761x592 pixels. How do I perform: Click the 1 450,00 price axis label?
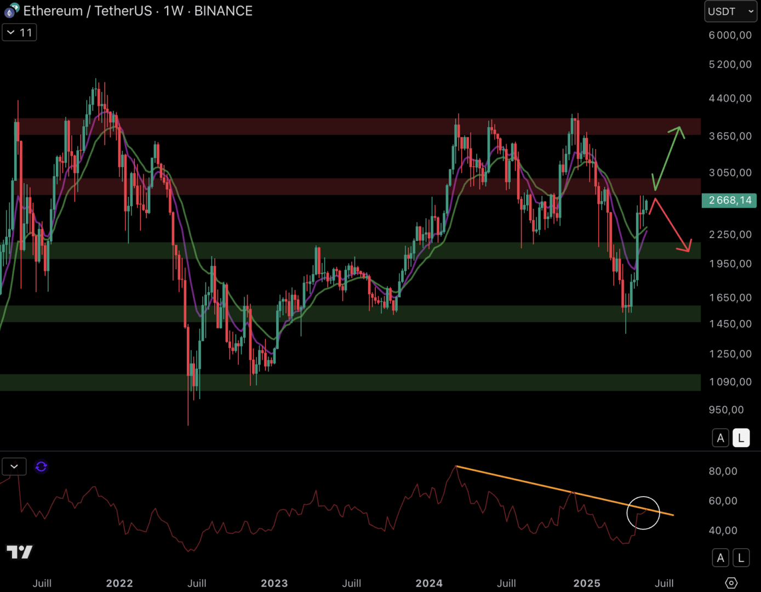pos(730,324)
